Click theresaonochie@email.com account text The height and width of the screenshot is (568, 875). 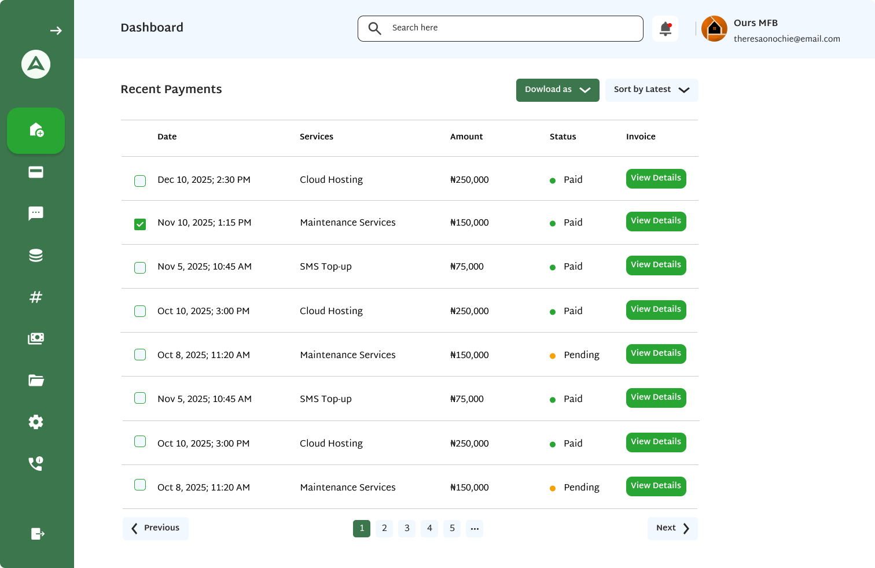point(787,39)
